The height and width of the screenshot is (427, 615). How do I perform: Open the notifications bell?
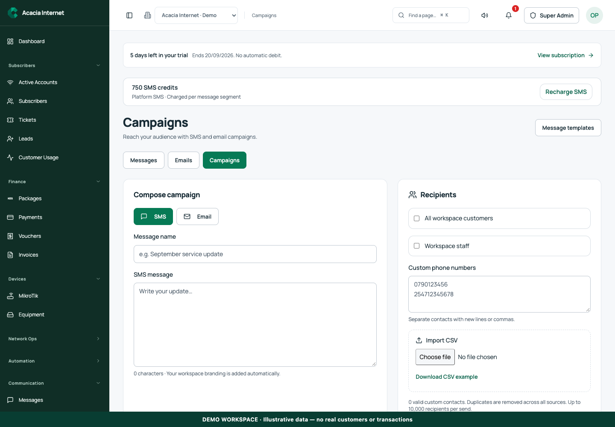coord(509,15)
